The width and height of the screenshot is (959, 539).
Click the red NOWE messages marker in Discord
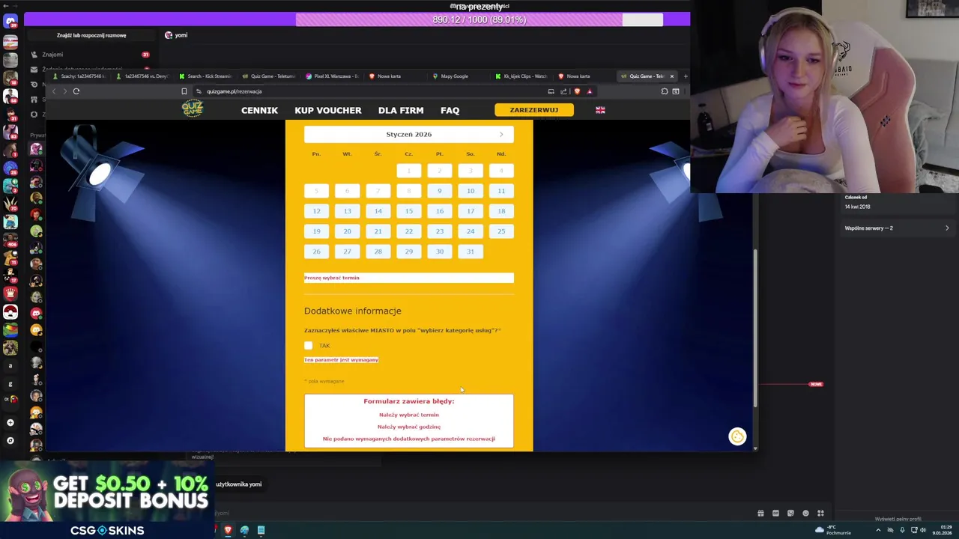(x=816, y=384)
